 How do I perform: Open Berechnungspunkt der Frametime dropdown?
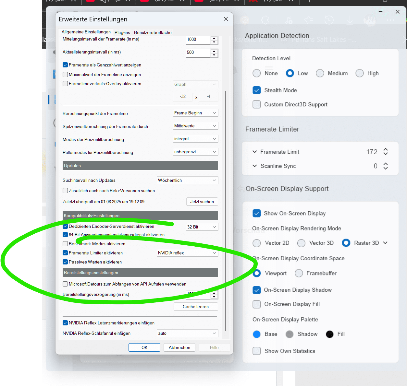tap(195, 113)
